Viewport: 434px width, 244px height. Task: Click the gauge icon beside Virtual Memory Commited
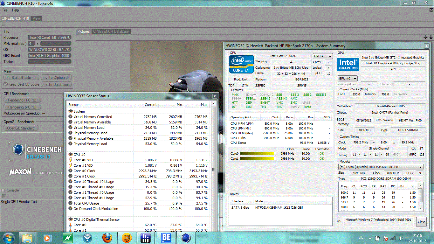pyautogui.click(x=70, y=117)
